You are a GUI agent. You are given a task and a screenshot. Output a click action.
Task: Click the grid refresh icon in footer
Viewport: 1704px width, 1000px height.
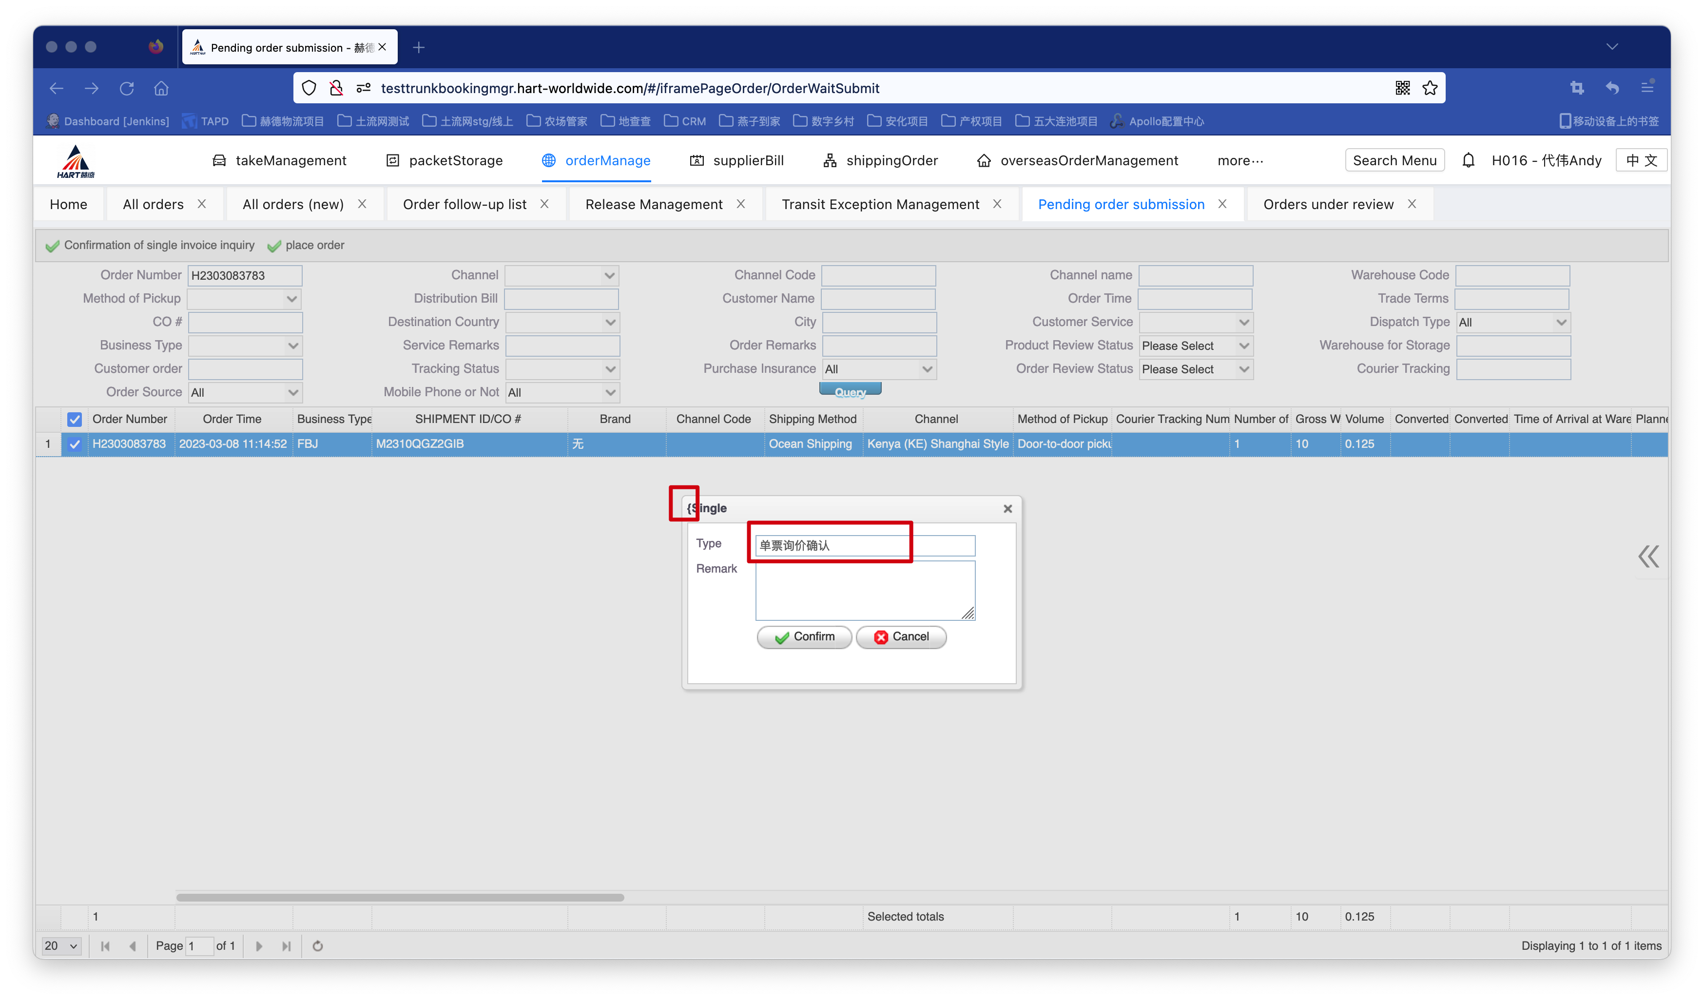point(317,946)
